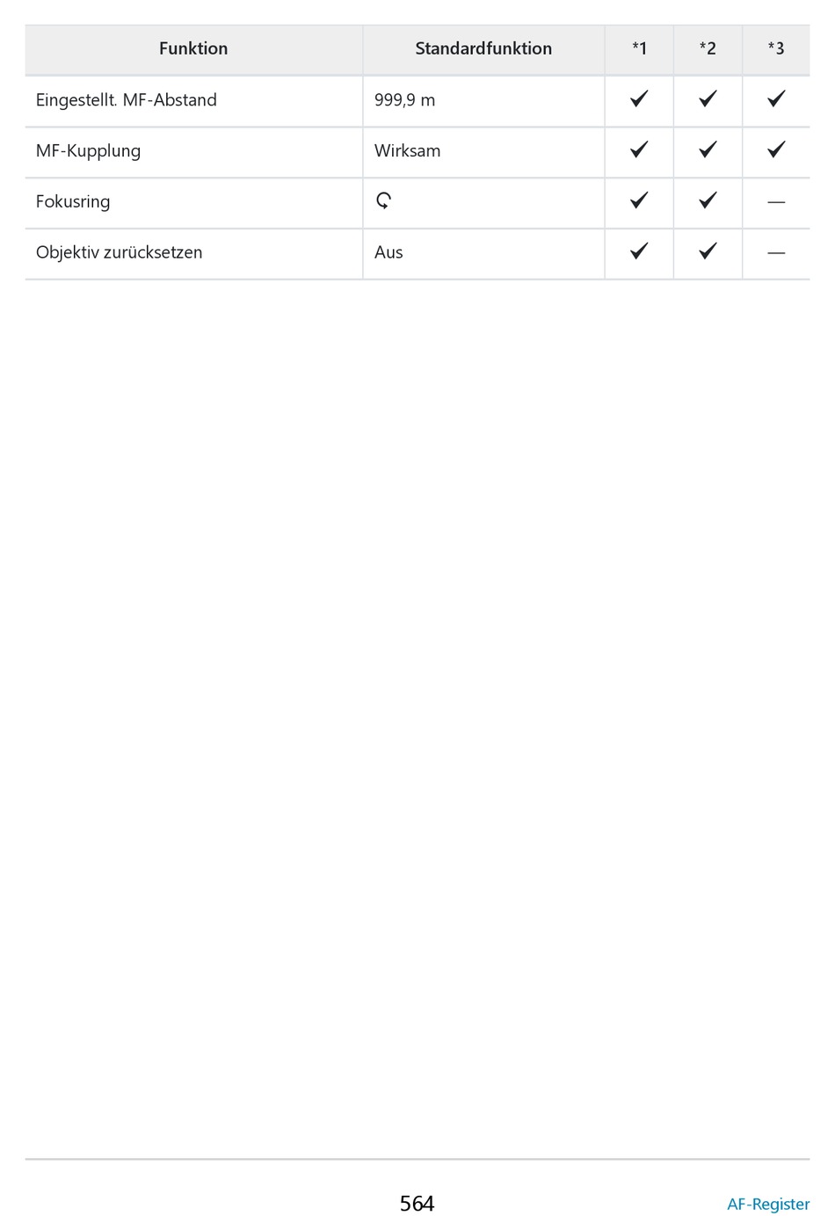Click the *3 checkmark for Eingestellt. MF-Abstand
The image size is (835, 1216).
tap(776, 99)
